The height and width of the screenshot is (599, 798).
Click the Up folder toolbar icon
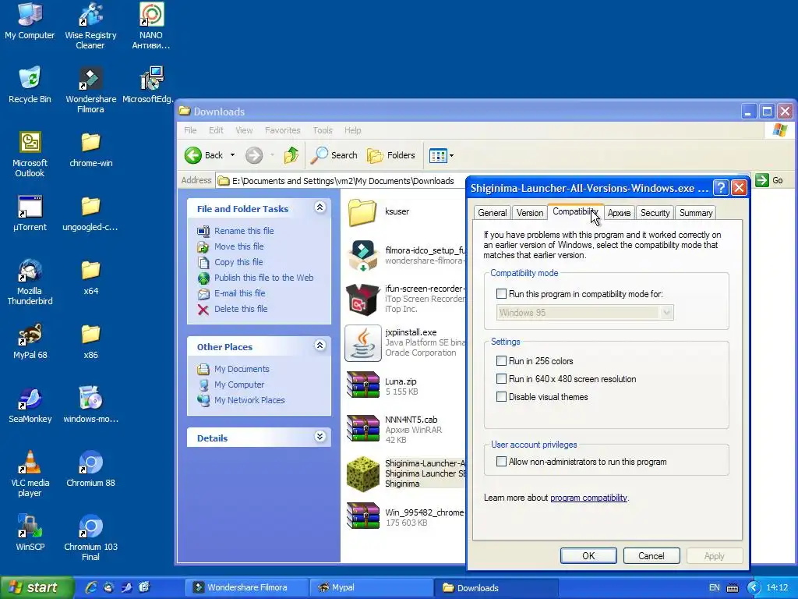291,155
